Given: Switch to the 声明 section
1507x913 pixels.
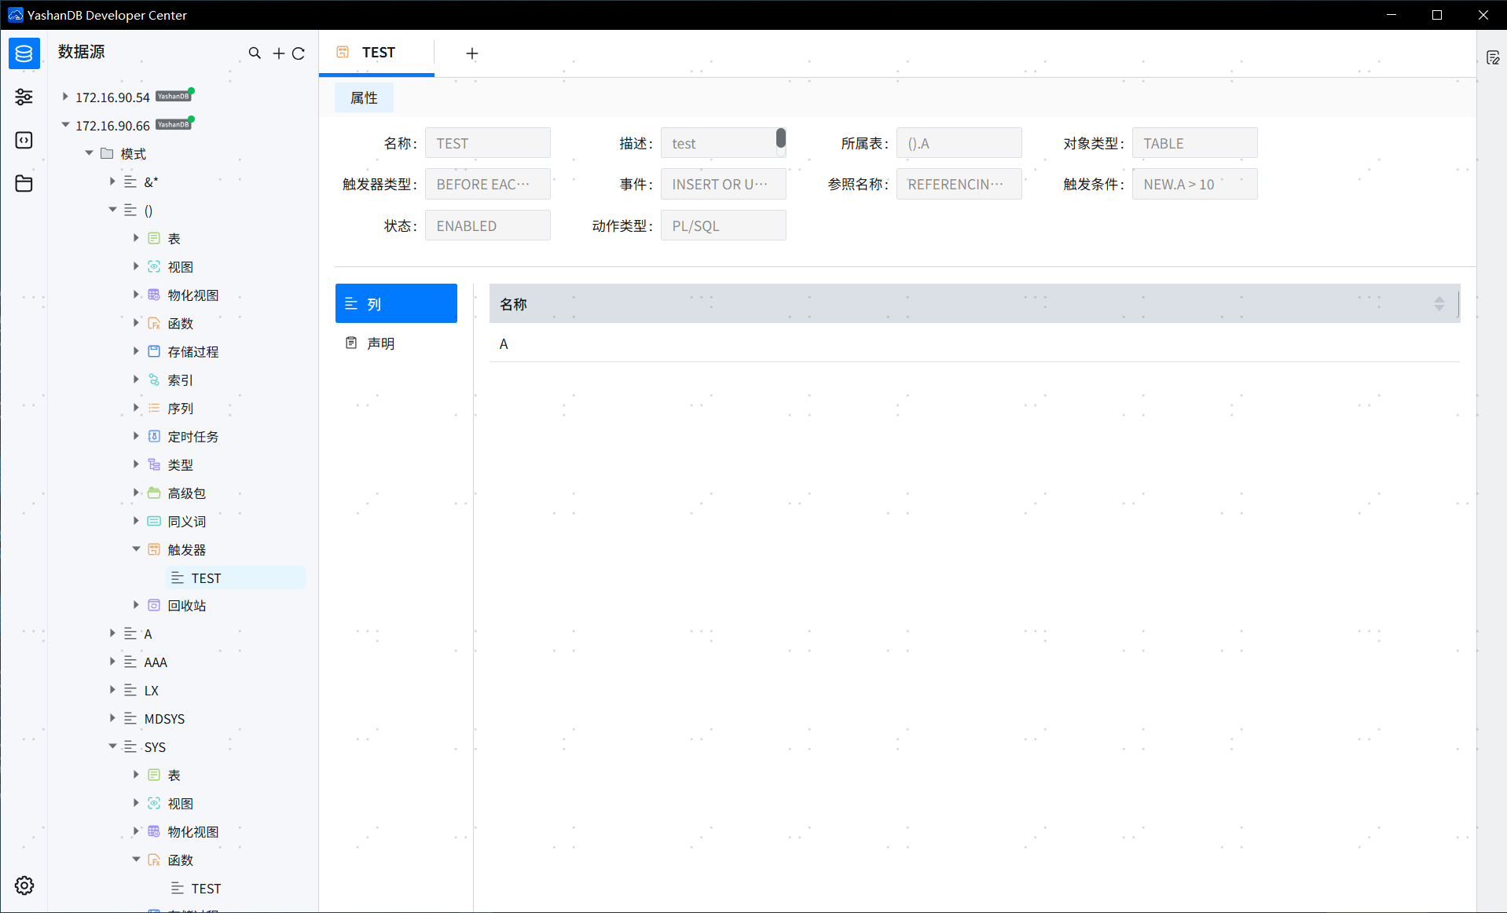Looking at the screenshot, I should point(380,342).
